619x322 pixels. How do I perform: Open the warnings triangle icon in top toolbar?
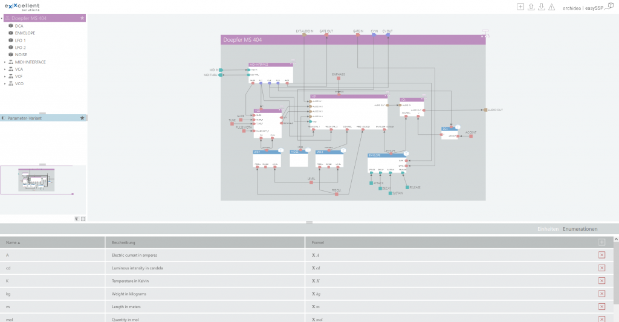coord(551,7)
